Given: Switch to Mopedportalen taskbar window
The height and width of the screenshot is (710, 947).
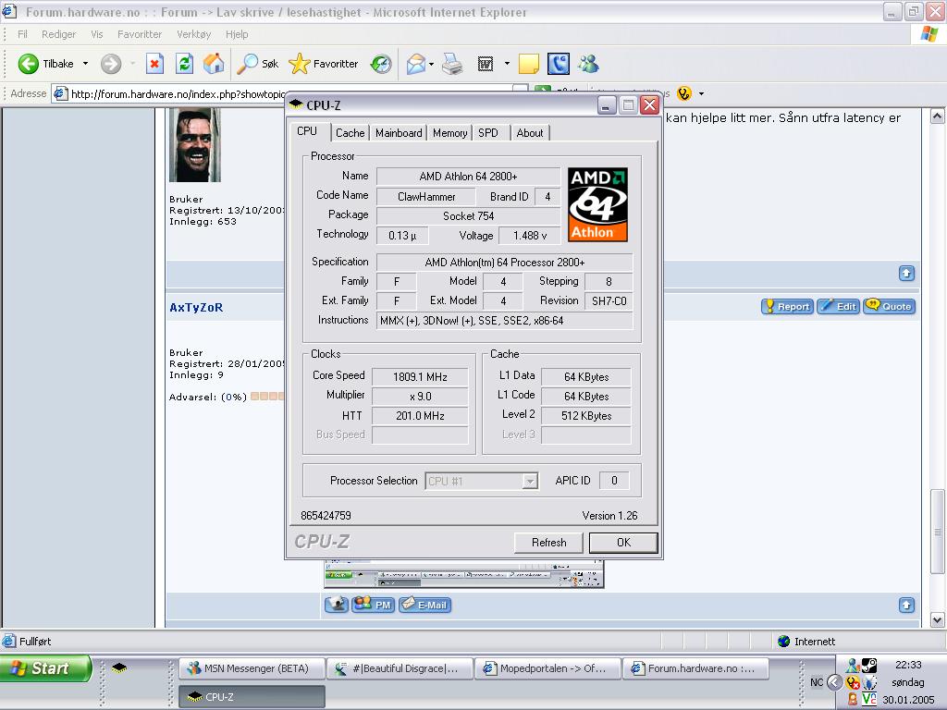Looking at the screenshot, I should click(x=547, y=668).
